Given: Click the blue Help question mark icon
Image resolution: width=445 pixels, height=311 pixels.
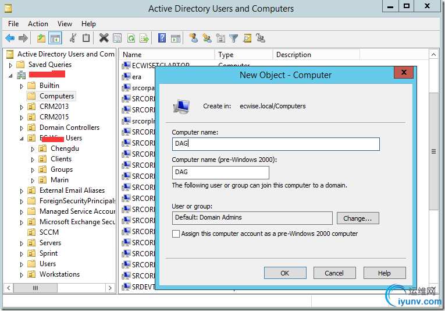Looking at the screenshot, I should click(x=162, y=38).
